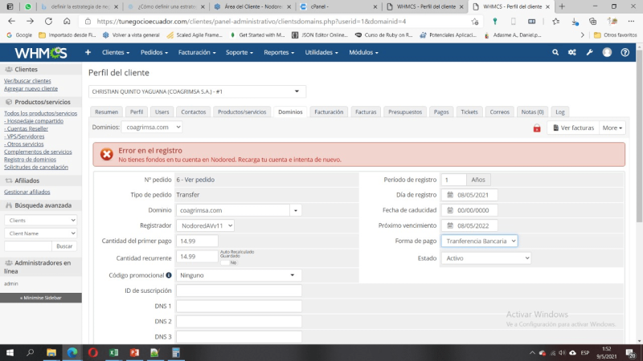Image resolution: width=643 pixels, height=361 pixels.
Task: Open Forma de pago dropdown
Action: click(x=479, y=241)
